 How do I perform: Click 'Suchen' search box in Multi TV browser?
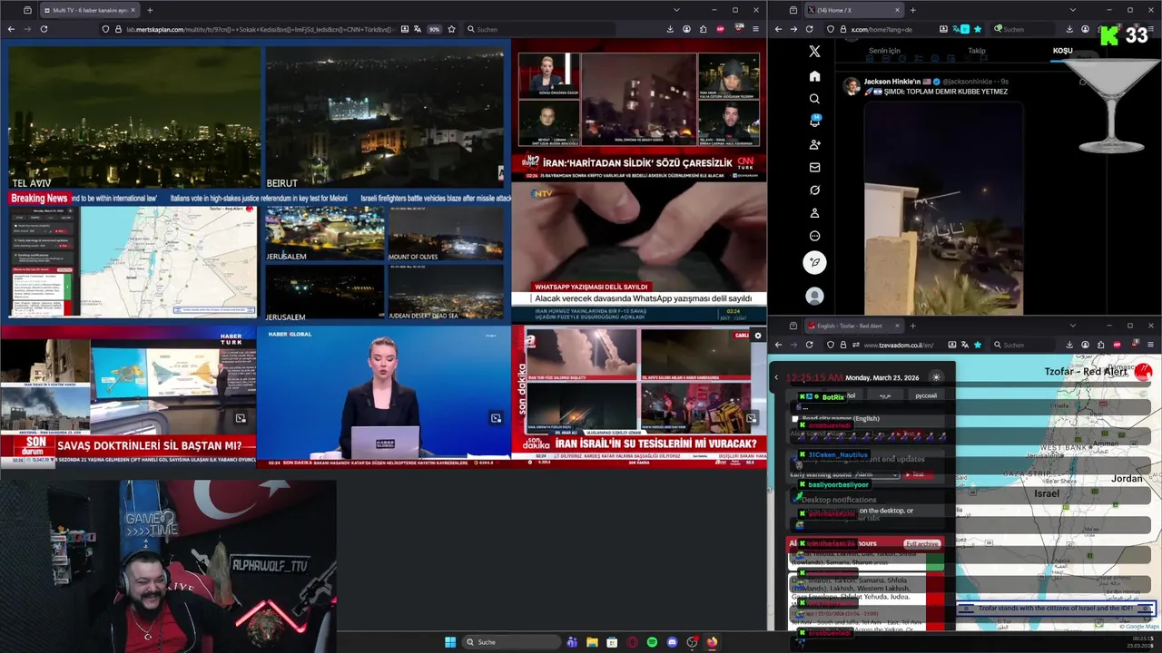coord(540,29)
